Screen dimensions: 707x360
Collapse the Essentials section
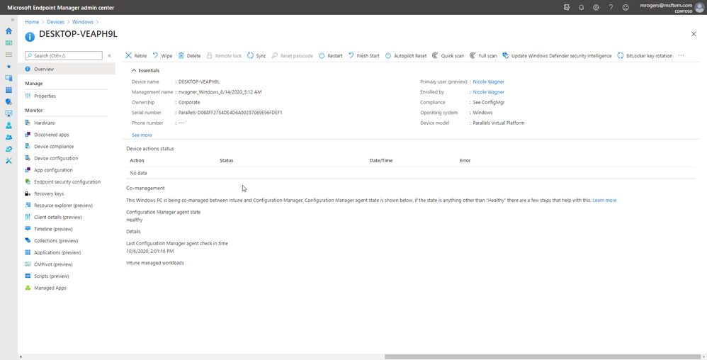click(x=145, y=70)
